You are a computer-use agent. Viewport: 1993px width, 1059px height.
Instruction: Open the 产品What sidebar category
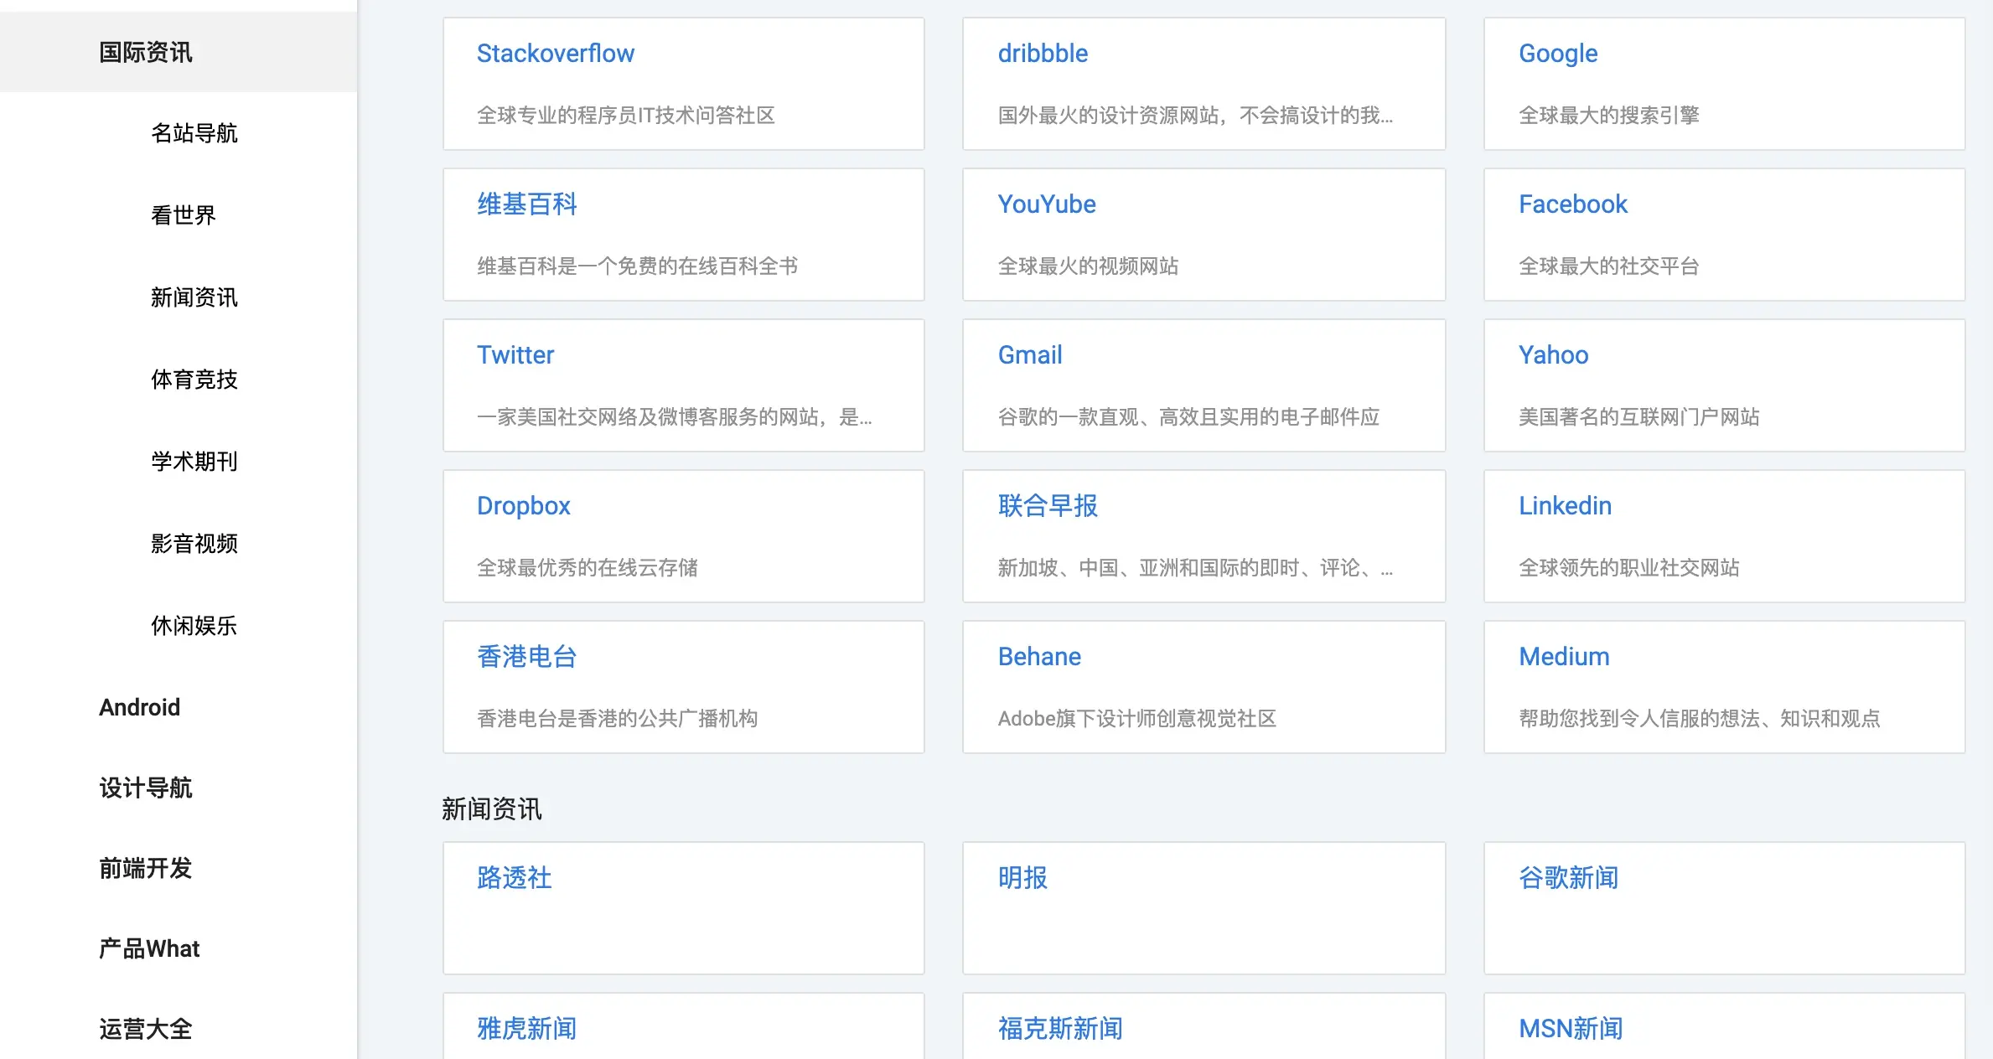[x=149, y=948]
